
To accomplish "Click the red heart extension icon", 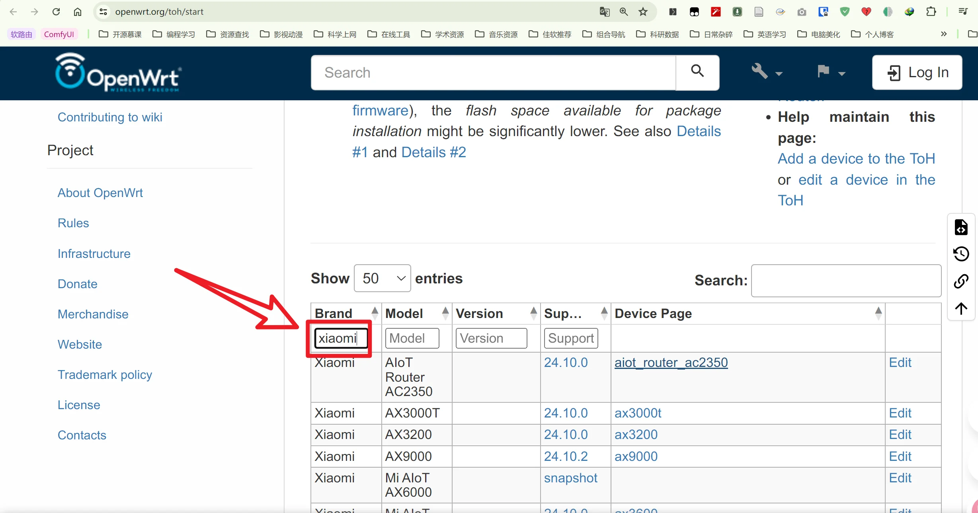I will (866, 12).
